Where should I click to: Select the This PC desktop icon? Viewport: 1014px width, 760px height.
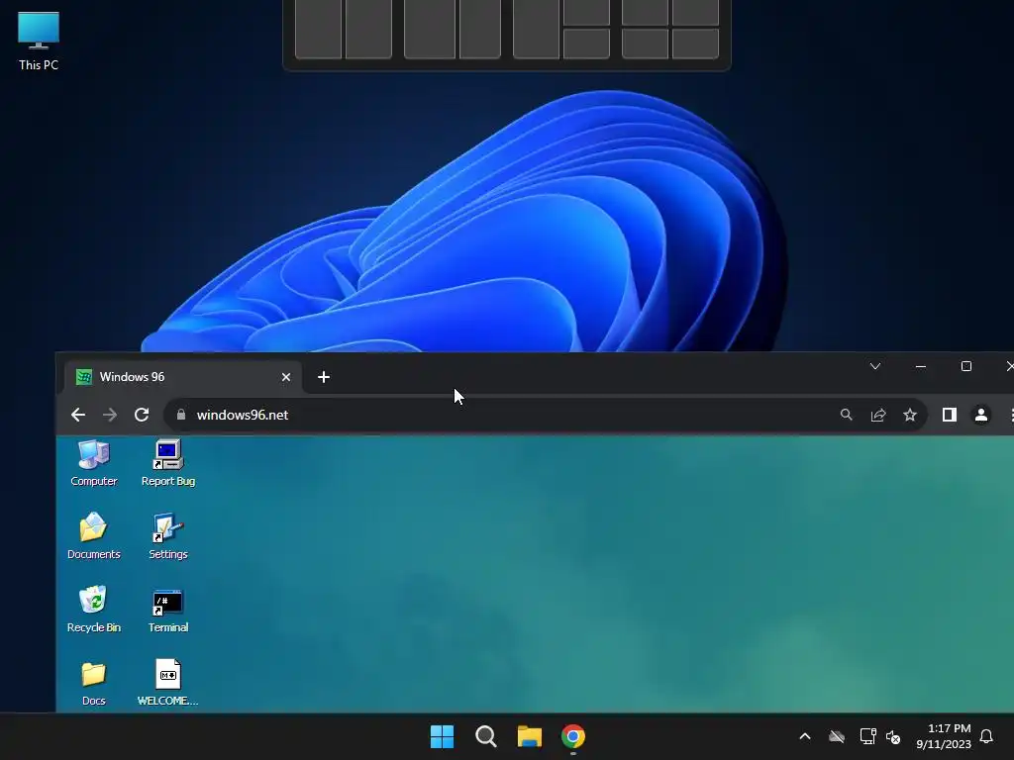point(39,41)
